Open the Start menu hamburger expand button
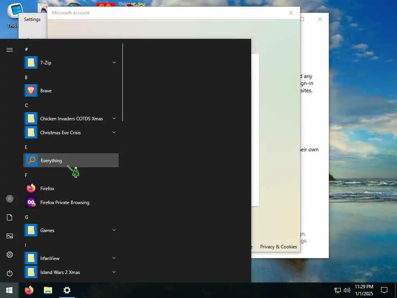397x298 pixels. click(10, 50)
